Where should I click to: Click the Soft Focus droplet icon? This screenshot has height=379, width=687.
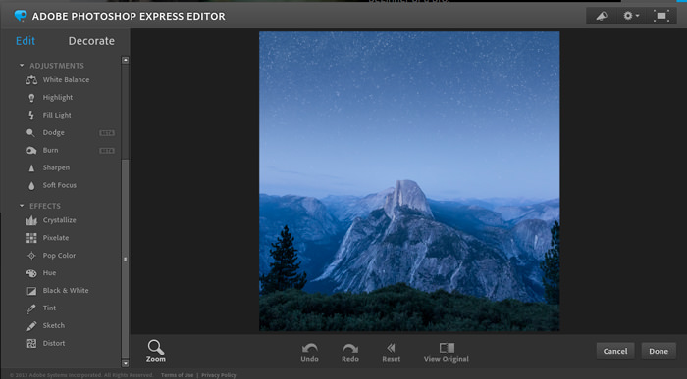click(x=31, y=186)
